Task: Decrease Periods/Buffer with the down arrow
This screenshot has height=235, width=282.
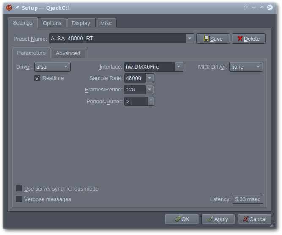Action: click(151, 103)
